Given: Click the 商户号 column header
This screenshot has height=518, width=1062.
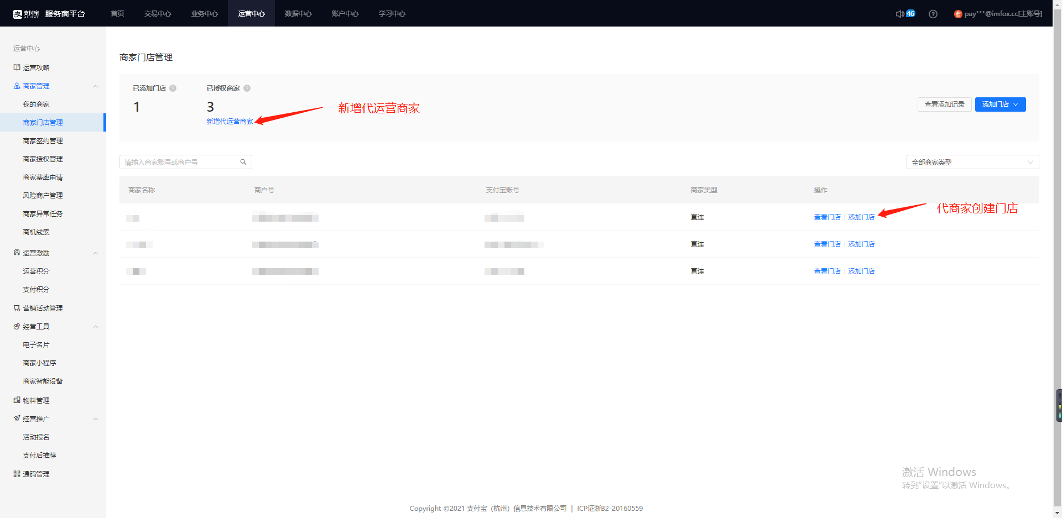Looking at the screenshot, I should (264, 190).
